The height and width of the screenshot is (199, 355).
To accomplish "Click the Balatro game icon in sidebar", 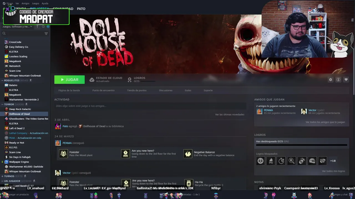I will point(6,85).
